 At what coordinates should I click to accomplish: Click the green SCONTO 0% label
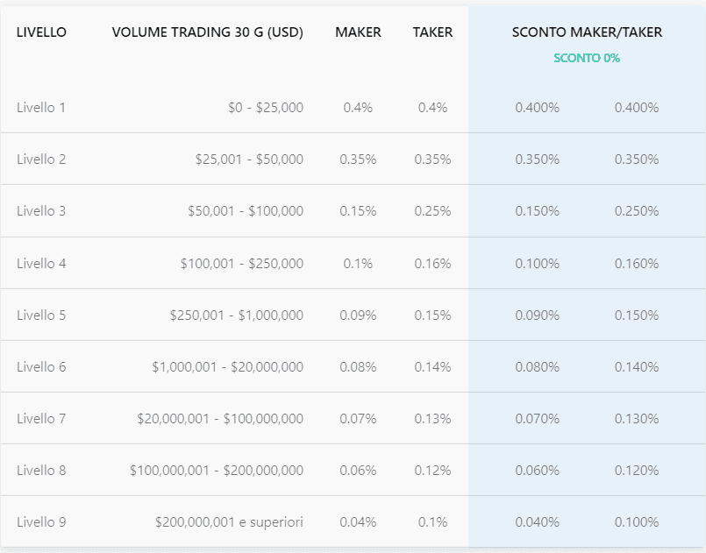coord(587,58)
